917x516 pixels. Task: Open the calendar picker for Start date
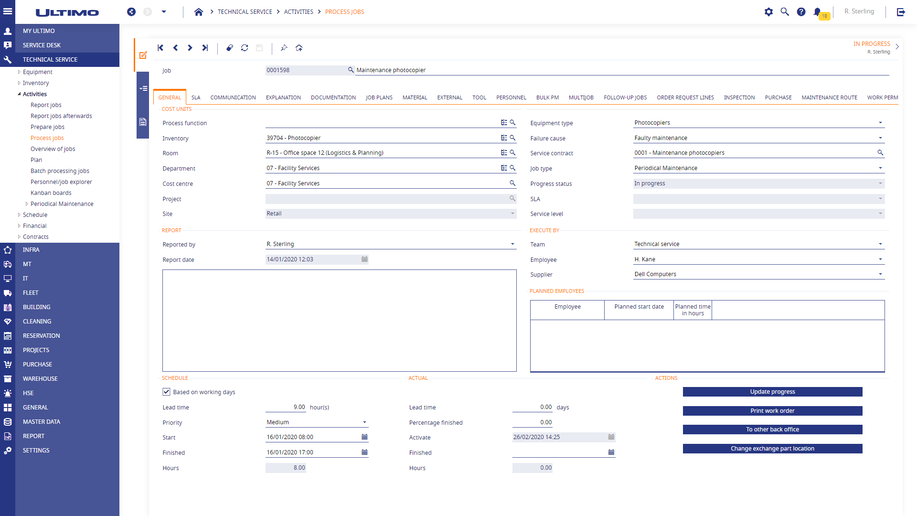(x=364, y=437)
